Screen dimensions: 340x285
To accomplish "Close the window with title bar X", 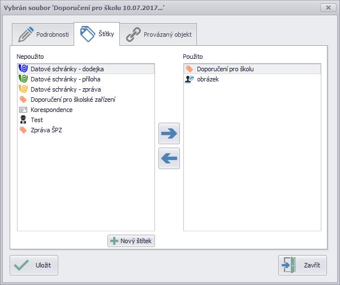I will click(x=328, y=7).
